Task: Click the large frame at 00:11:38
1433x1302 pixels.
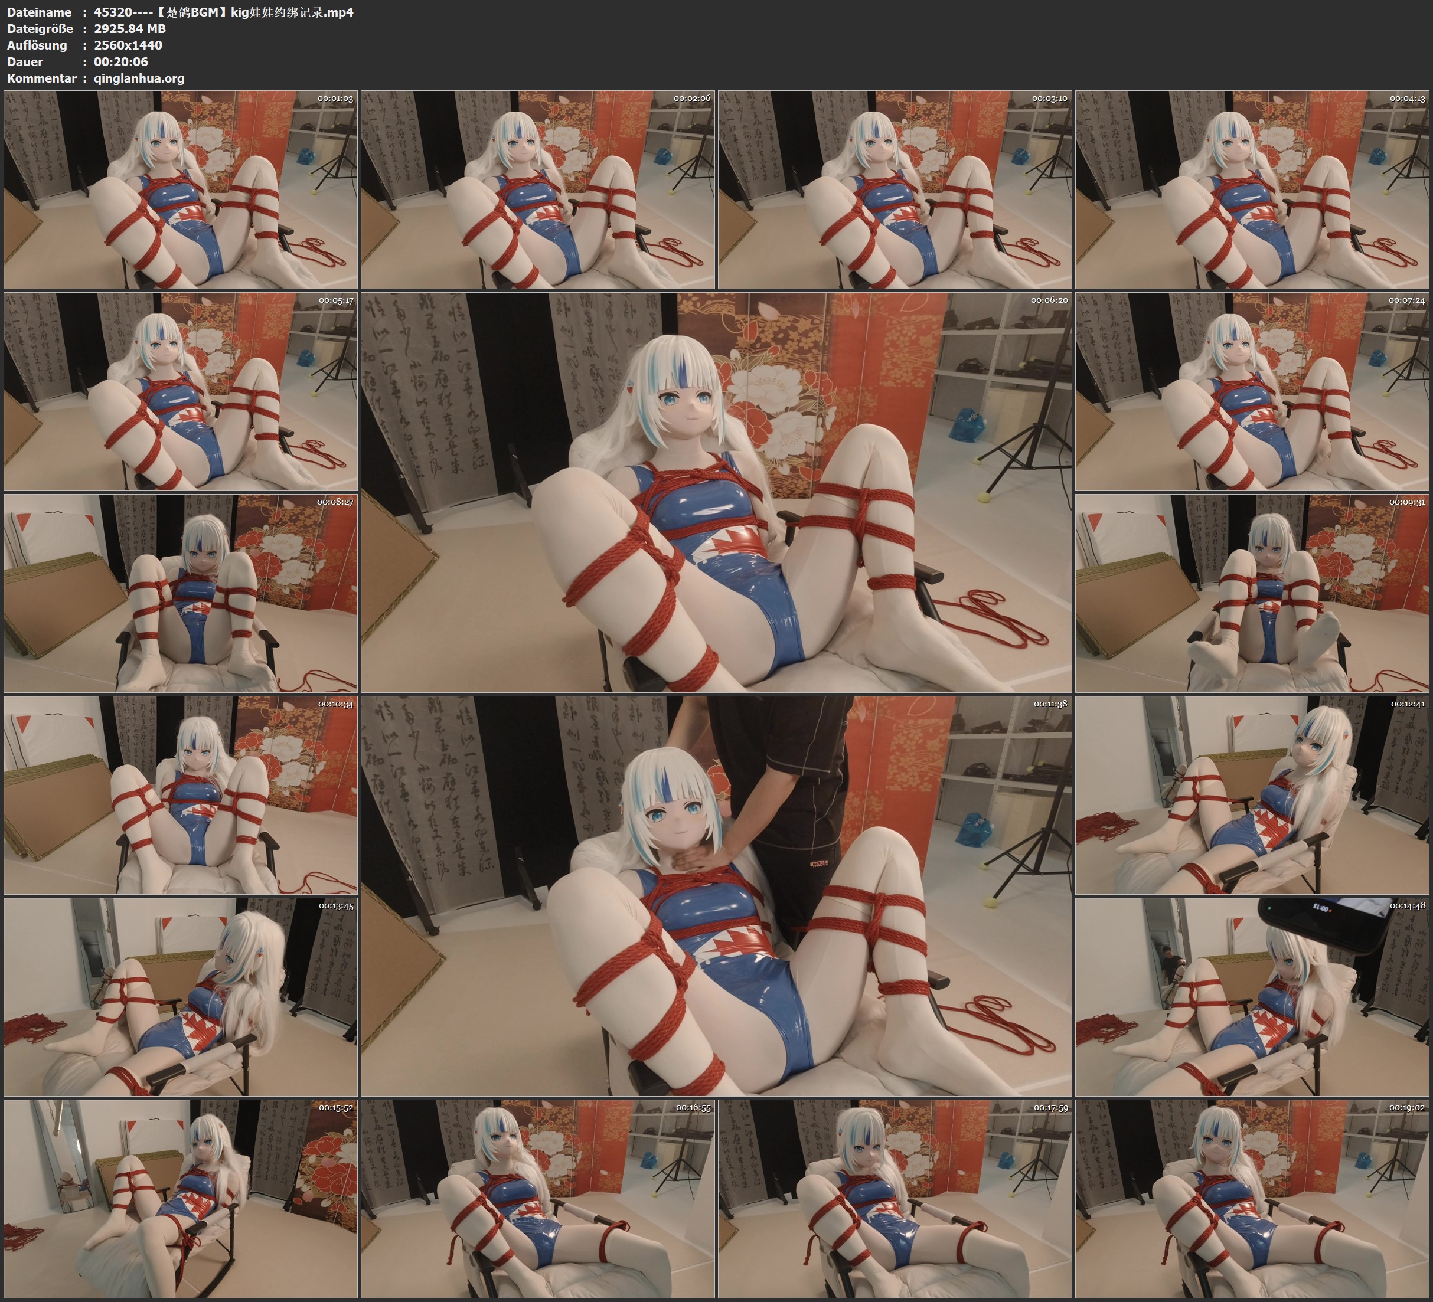Action: point(716,895)
